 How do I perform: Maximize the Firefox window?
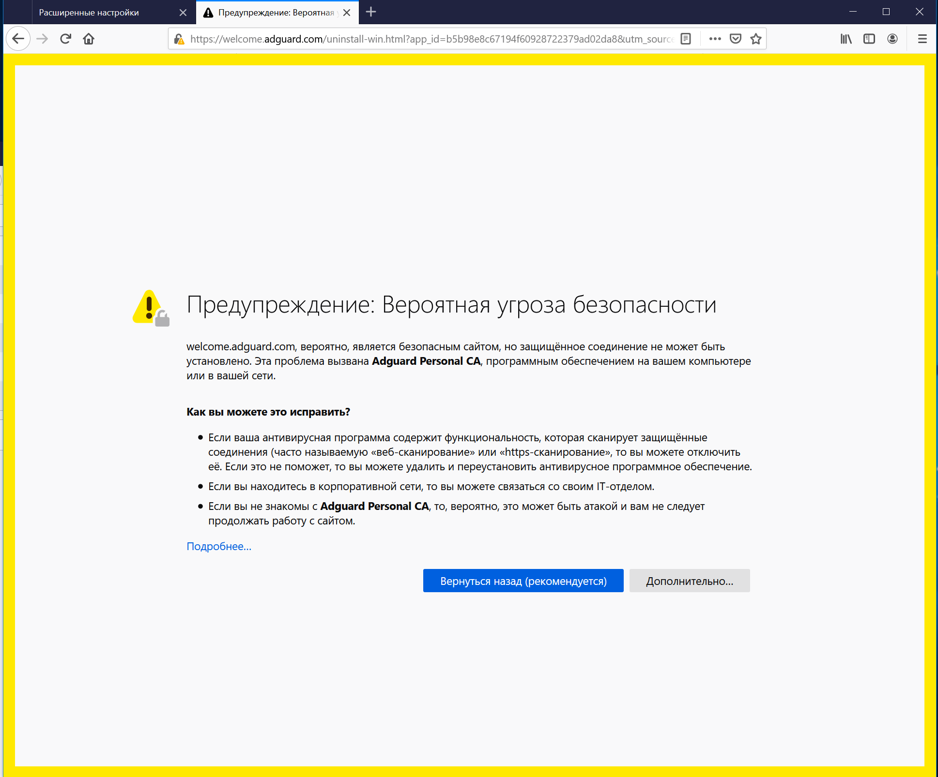coord(886,12)
